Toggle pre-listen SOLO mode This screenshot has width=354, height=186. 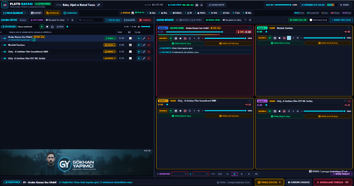[60, 27]
